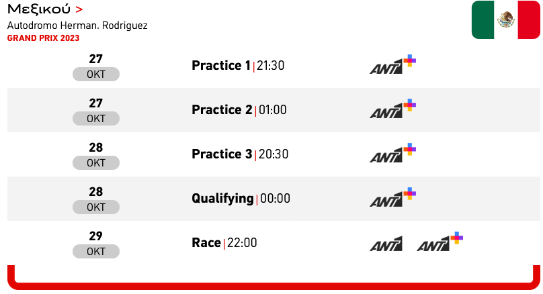This screenshot has width=543, height=294.
Task: Click ANT1+ logo in Qualifying row
Action: click(x=393, y=197)
